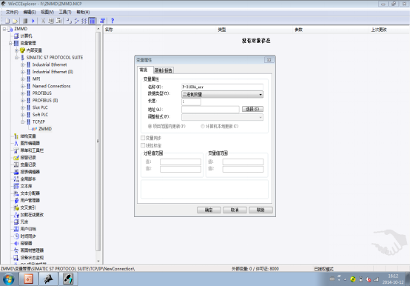Screen dimensions: 410x286
Task: Select 结构变量 structure tag node
Action: tap(28, 136)
